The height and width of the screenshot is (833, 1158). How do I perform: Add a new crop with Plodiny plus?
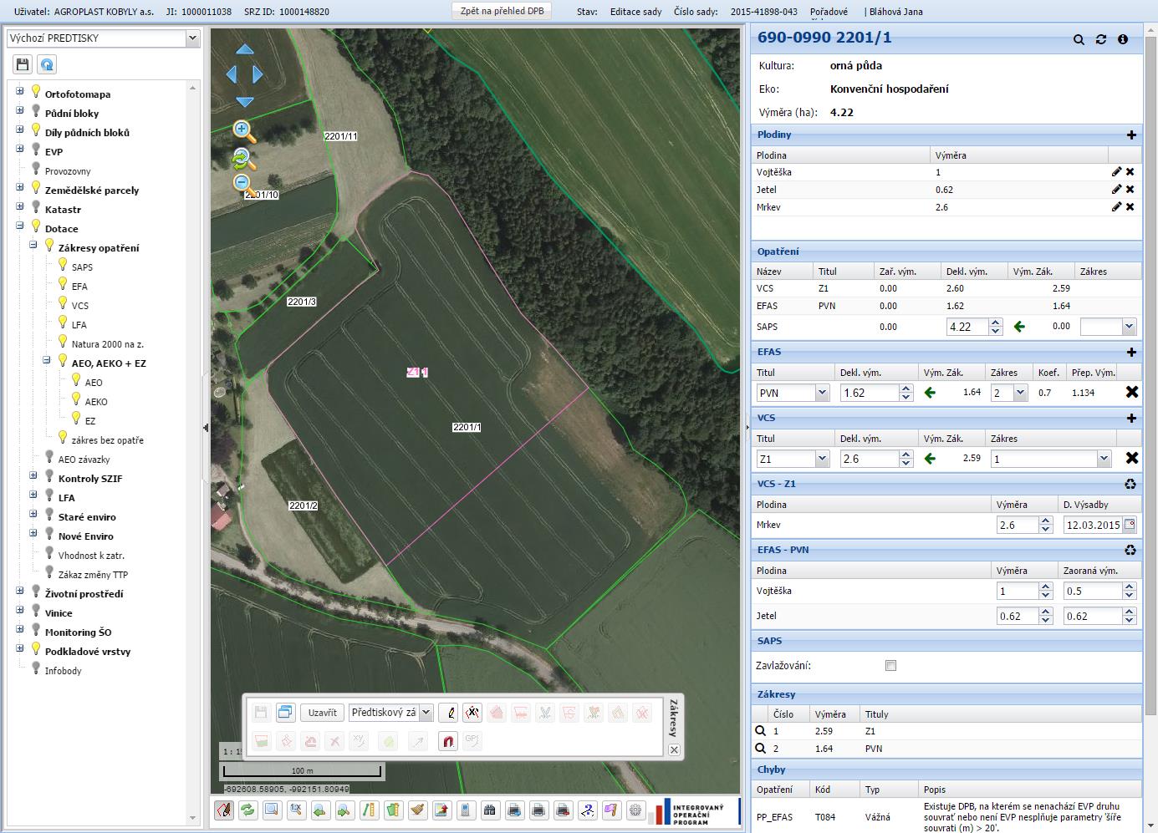pyautogui.click(x=1131, y=135)
